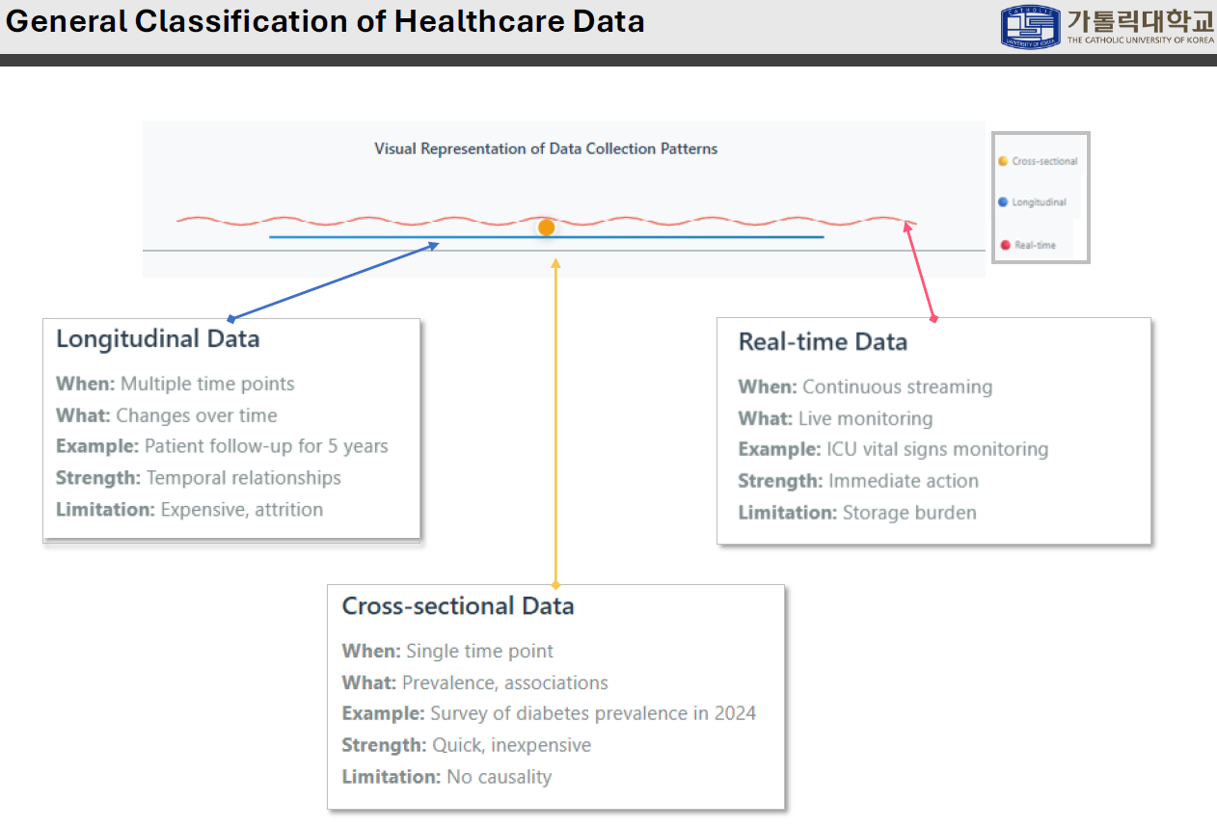1217x829 pixels.
Task: Click the slide title General Classification of Healthcare Data
Action: click(x=325, y=22)
